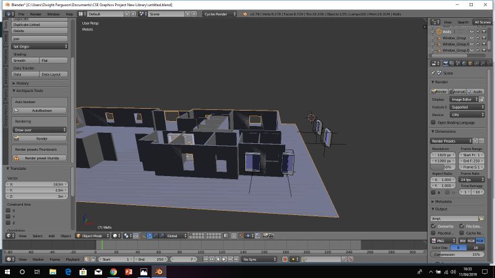Open the Device CPU dropdown
Viewport: 495px width, 278px height.
point(467,115)
